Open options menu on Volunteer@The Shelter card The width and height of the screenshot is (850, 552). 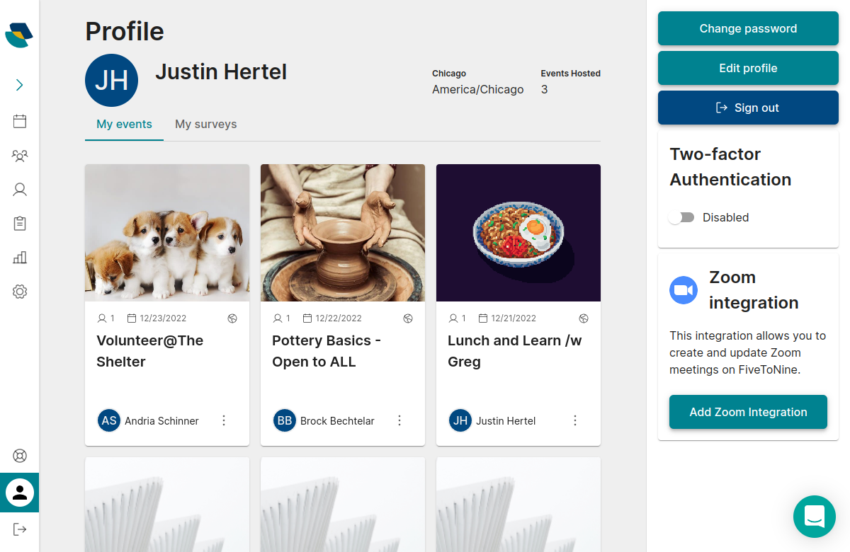(224, 420)
